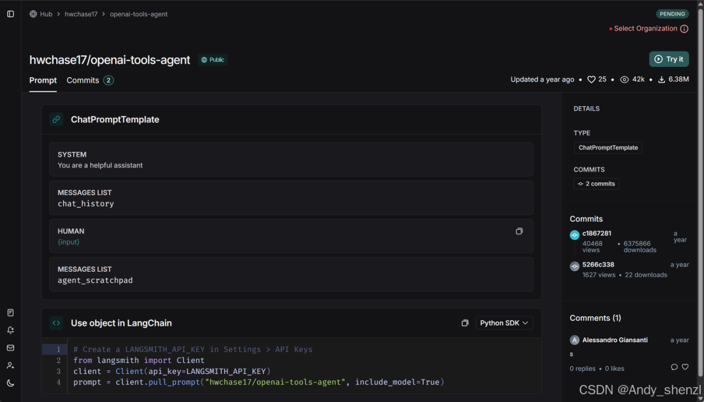Screen dimensions: 704x402
Task: Click the 'from langsmith import Client' line
Action: click(139, 360)
